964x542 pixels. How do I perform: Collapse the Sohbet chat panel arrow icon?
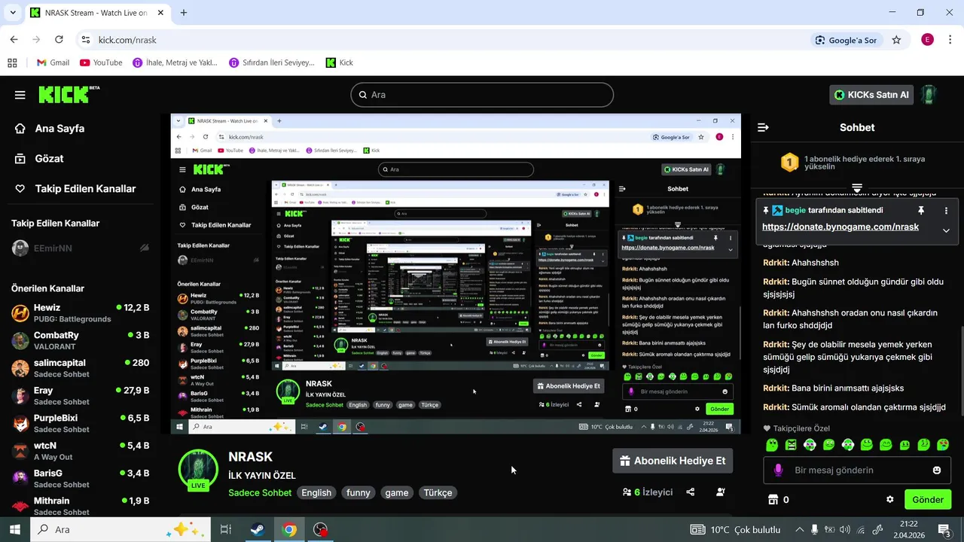(763, 127)
